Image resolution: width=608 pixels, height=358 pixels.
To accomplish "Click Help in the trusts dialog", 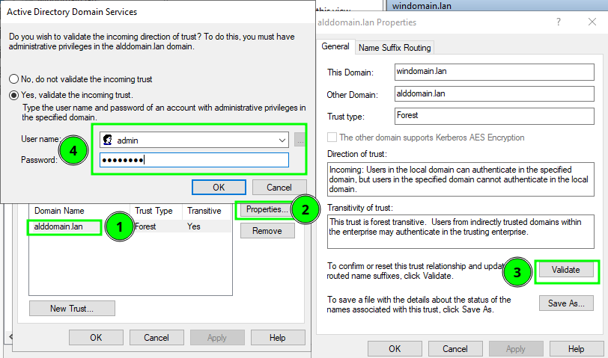I will [x=278, y=338].
